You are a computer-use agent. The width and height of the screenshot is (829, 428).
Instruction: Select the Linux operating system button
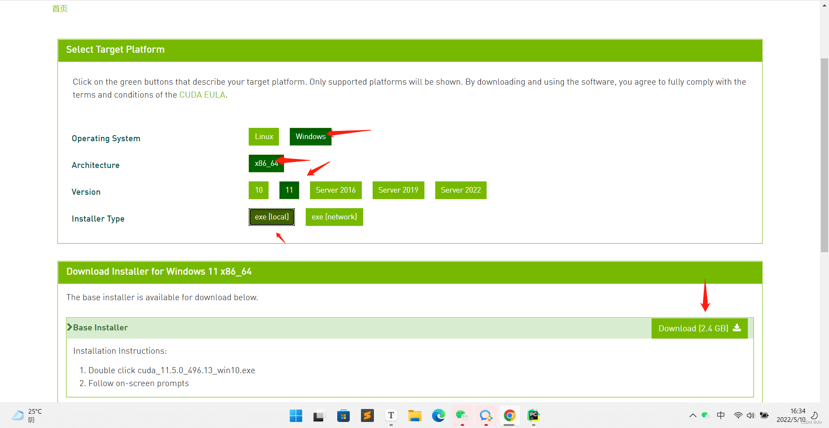tap(264, 136)
